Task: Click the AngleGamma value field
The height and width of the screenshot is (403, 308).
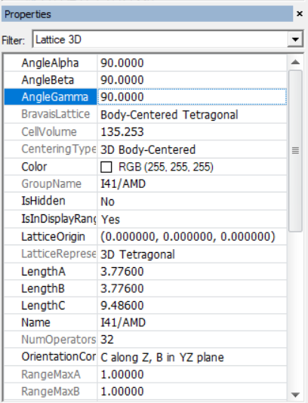Action: pos(192,97)
